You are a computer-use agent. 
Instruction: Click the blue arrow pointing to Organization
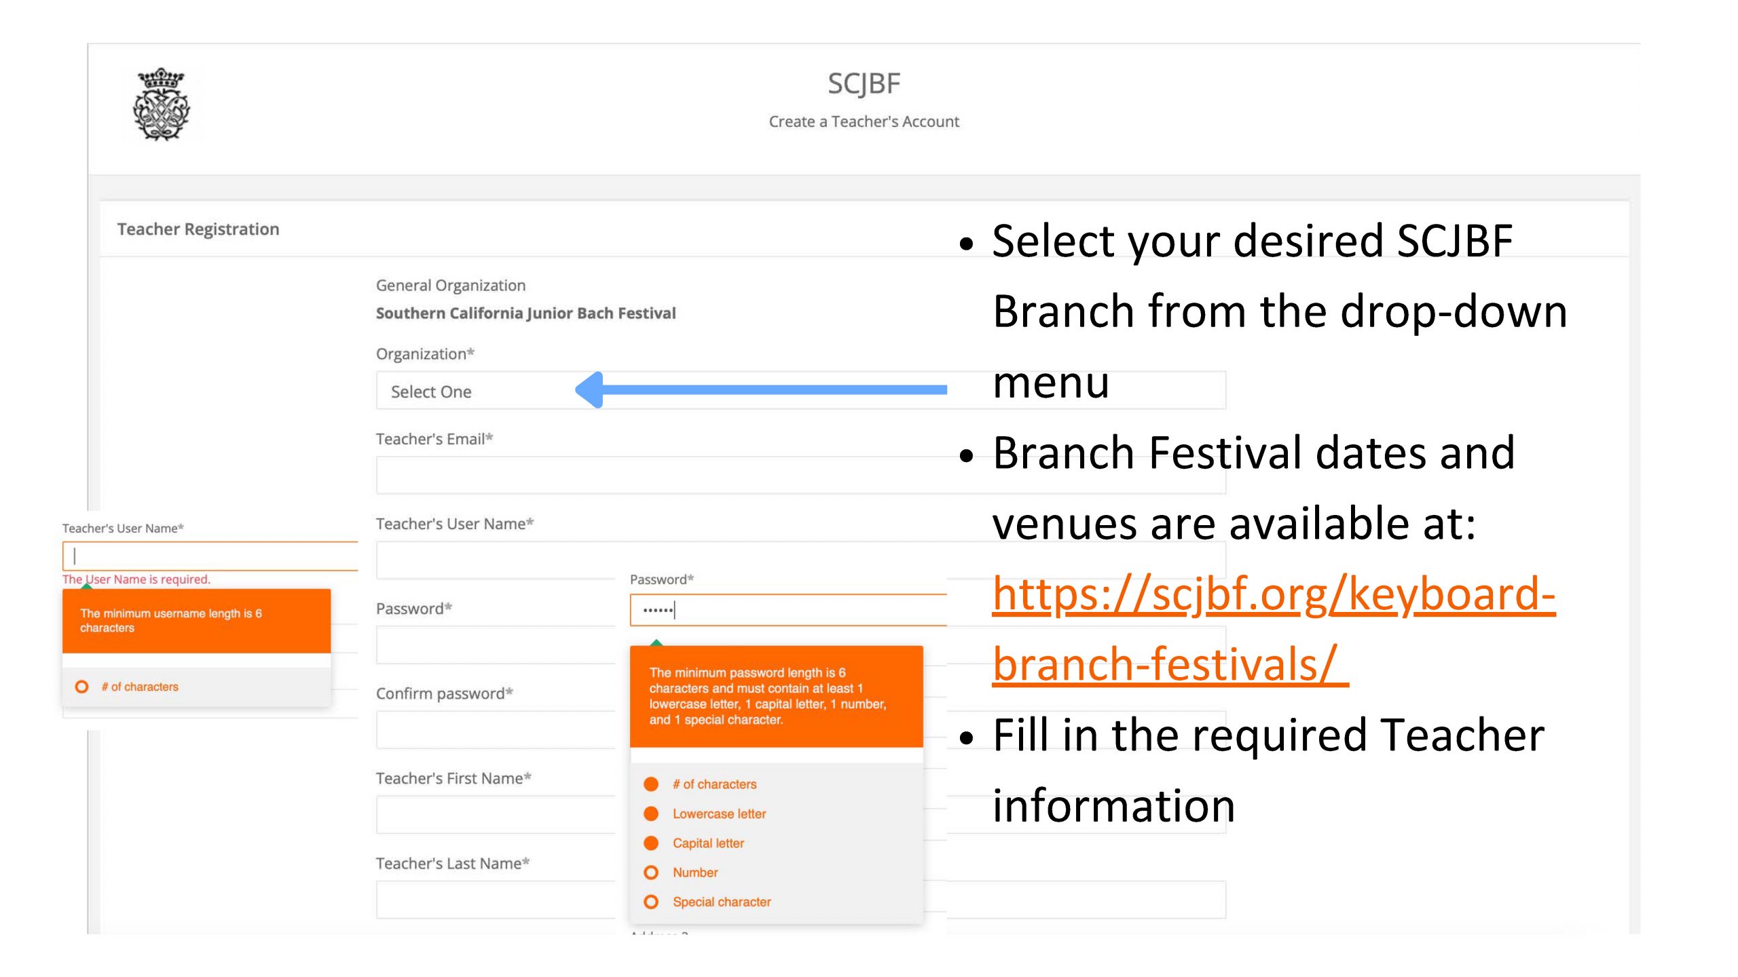tap(760, 389)
